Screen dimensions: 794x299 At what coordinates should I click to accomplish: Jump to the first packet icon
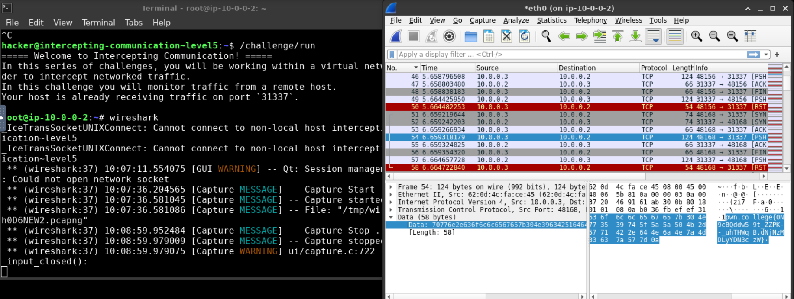(x=618, y=36)
